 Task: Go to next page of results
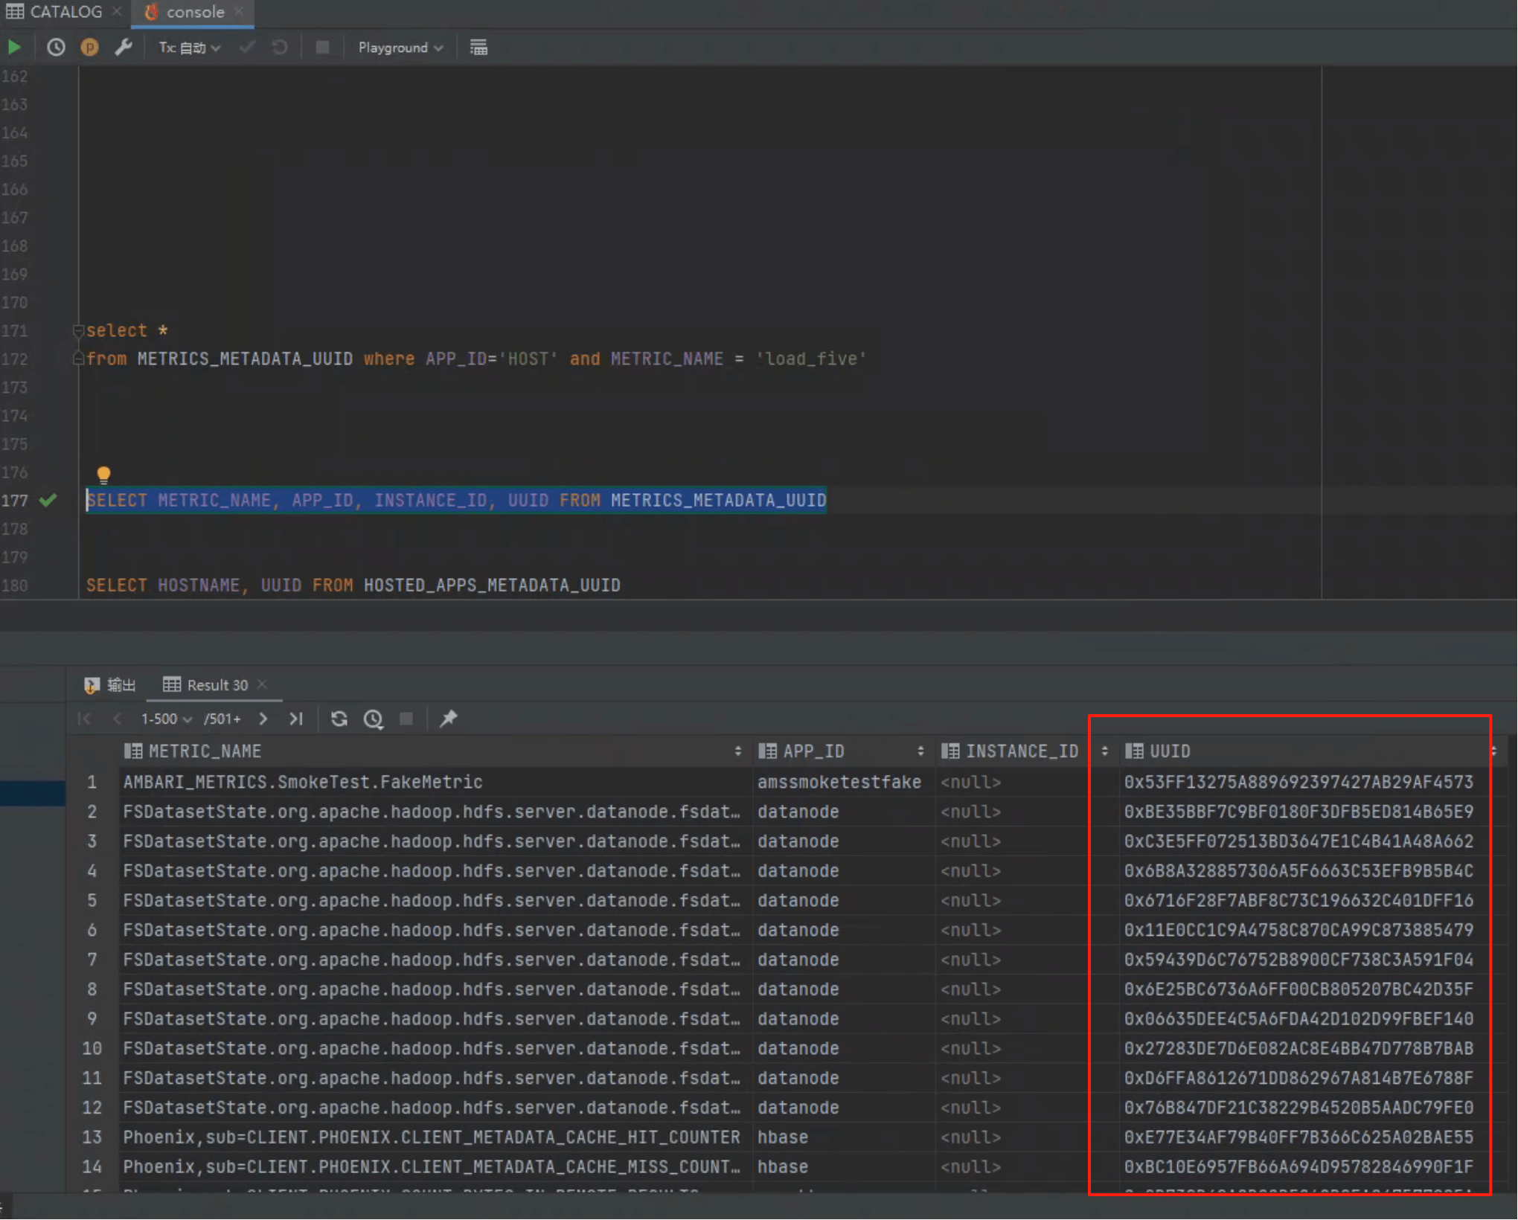[x=263, y=719]
